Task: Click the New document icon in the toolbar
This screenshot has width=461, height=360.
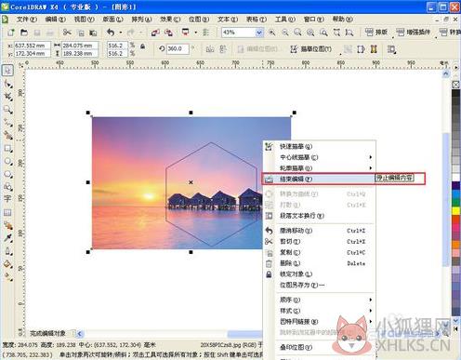Action: [11, 33]
